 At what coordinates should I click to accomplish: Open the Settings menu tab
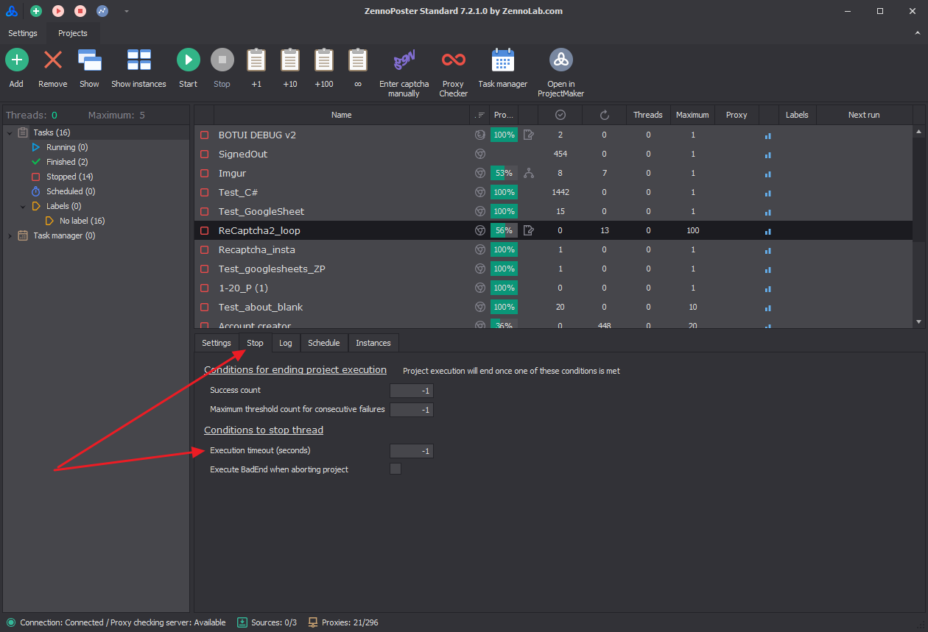pyautogui.click(x=23, y=33)
